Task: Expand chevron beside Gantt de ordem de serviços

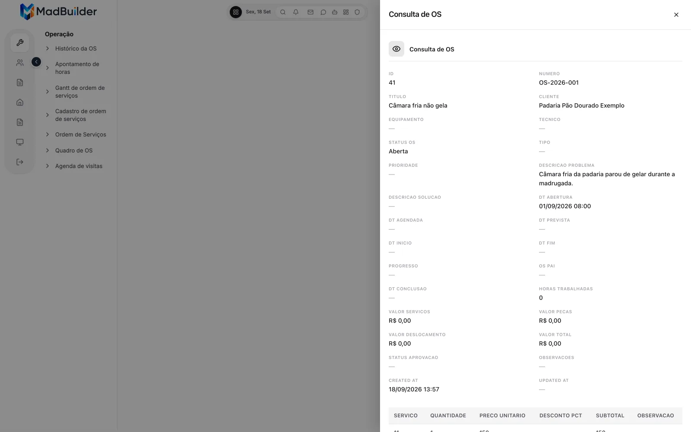Action: [48, 92]
